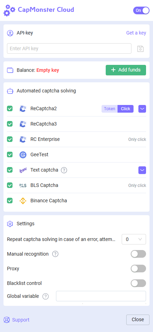Image resolution: width=153 pixels, height=332 pixels.
Task: Expand the Text captcha options arrow
Action: click(x=142, y=170)
